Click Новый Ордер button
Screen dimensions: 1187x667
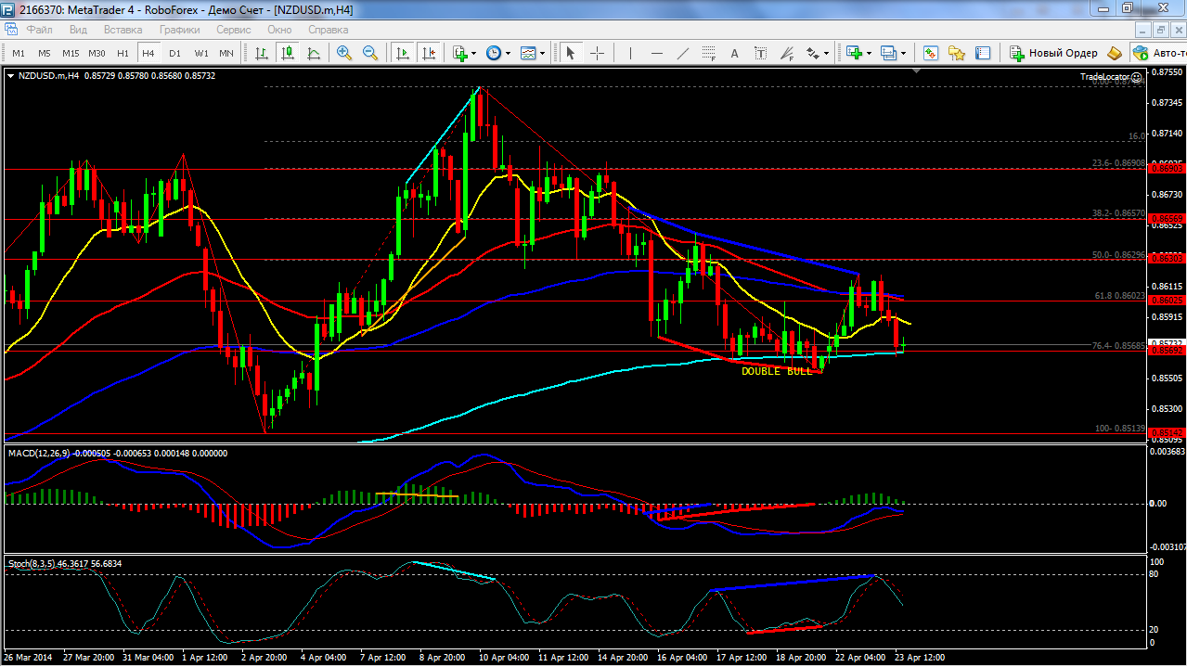[x=1054, y=53]
